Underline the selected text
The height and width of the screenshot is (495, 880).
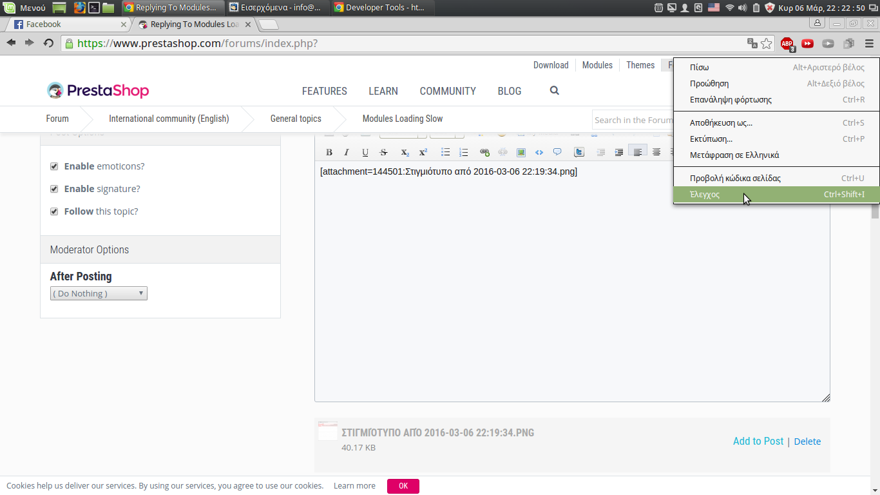tap(365, 152)
